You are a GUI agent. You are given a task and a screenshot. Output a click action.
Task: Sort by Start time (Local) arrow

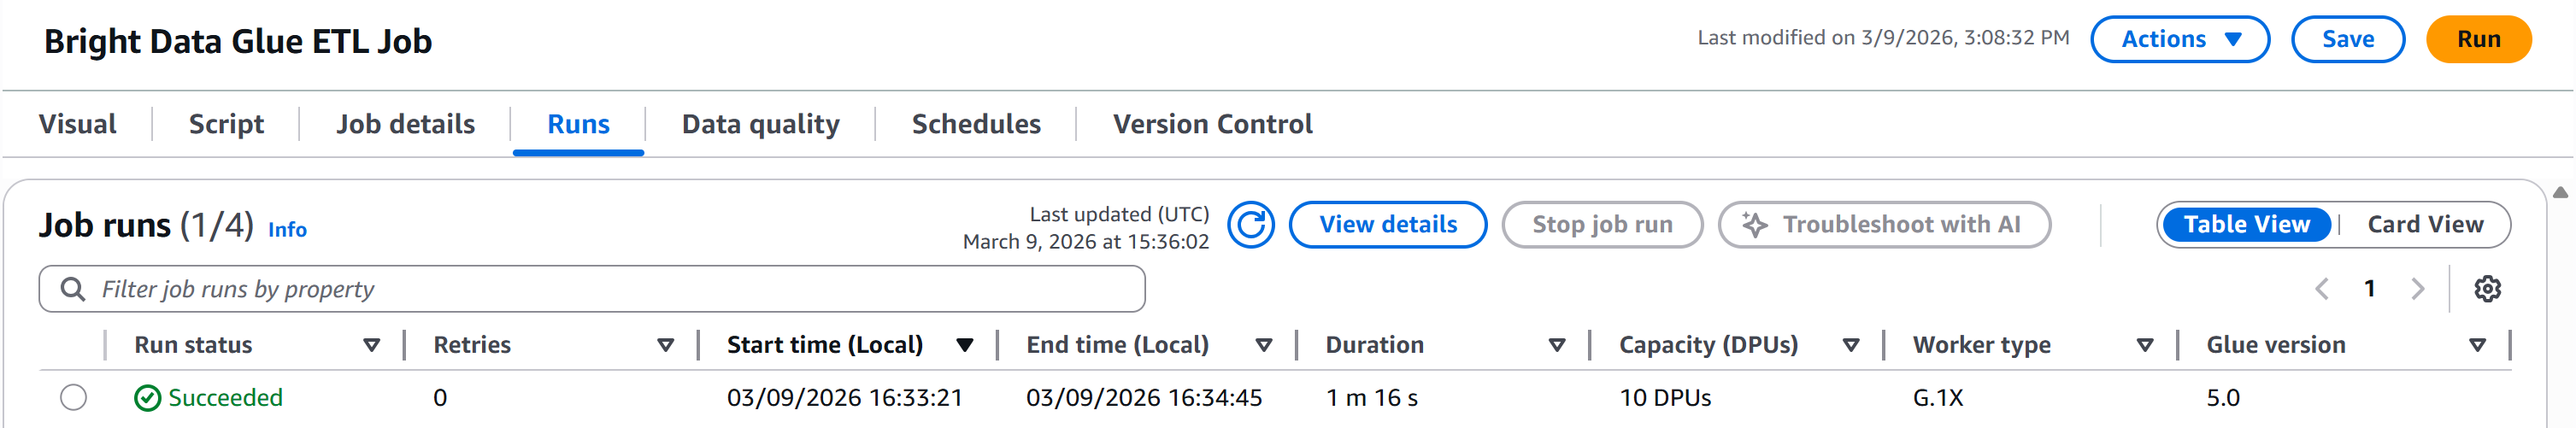point(964,345)
